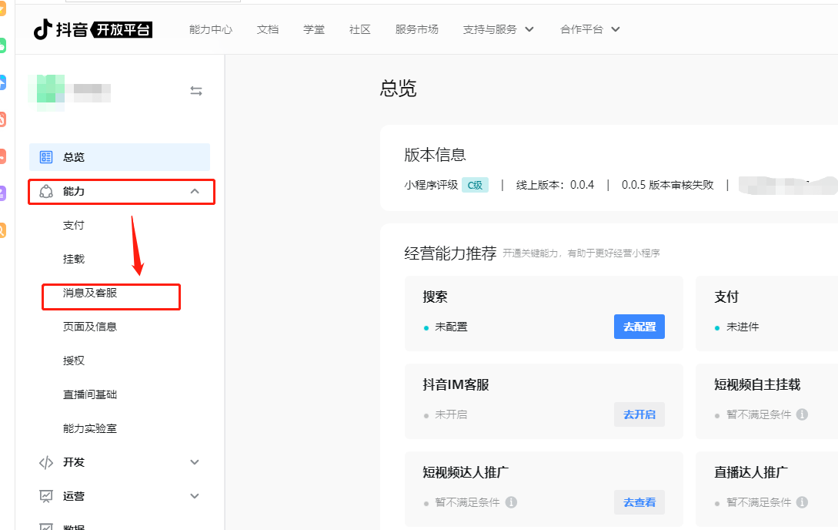The image size is (838, 530).
Task: Open 能力中心 in top navigation
Action: (211, 29)
